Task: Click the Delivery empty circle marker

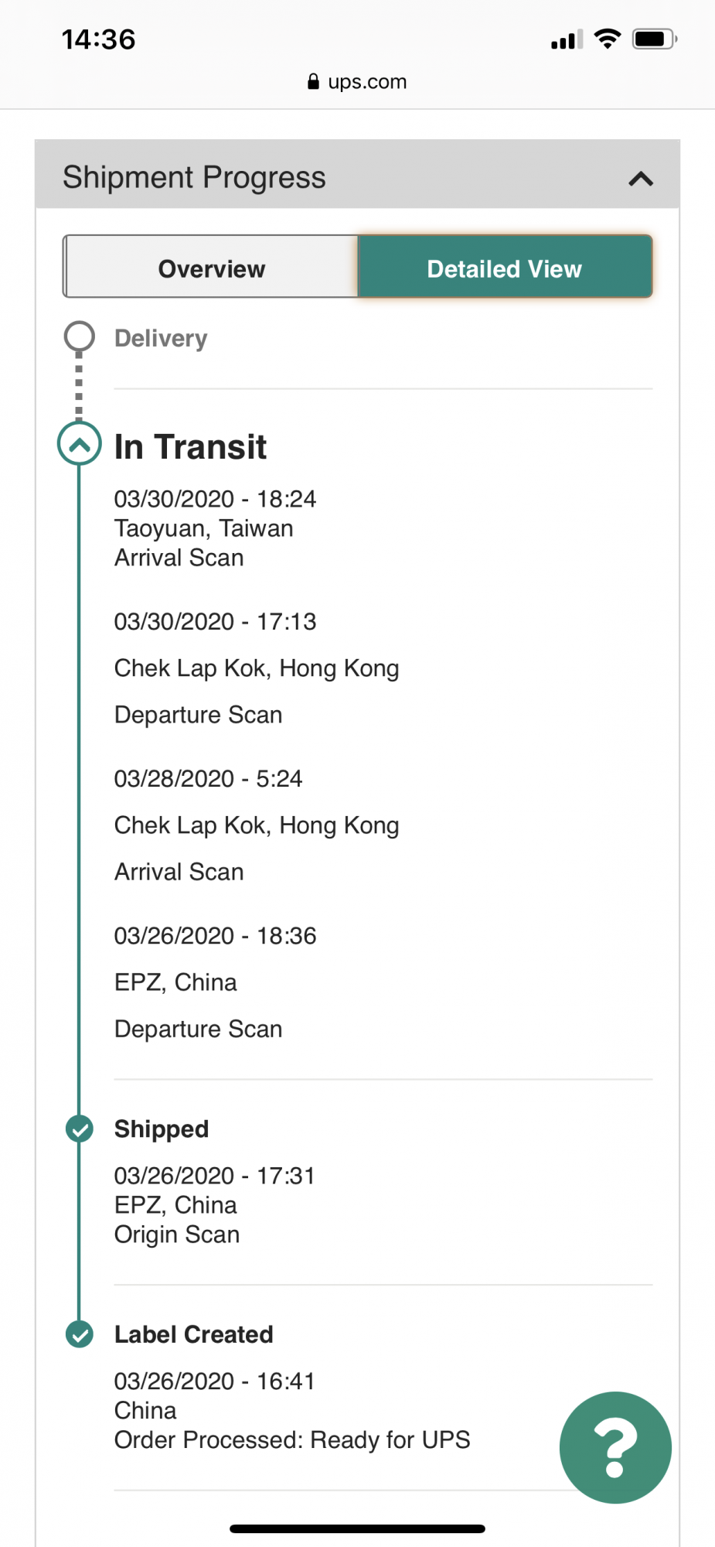Action: point(80,337)
